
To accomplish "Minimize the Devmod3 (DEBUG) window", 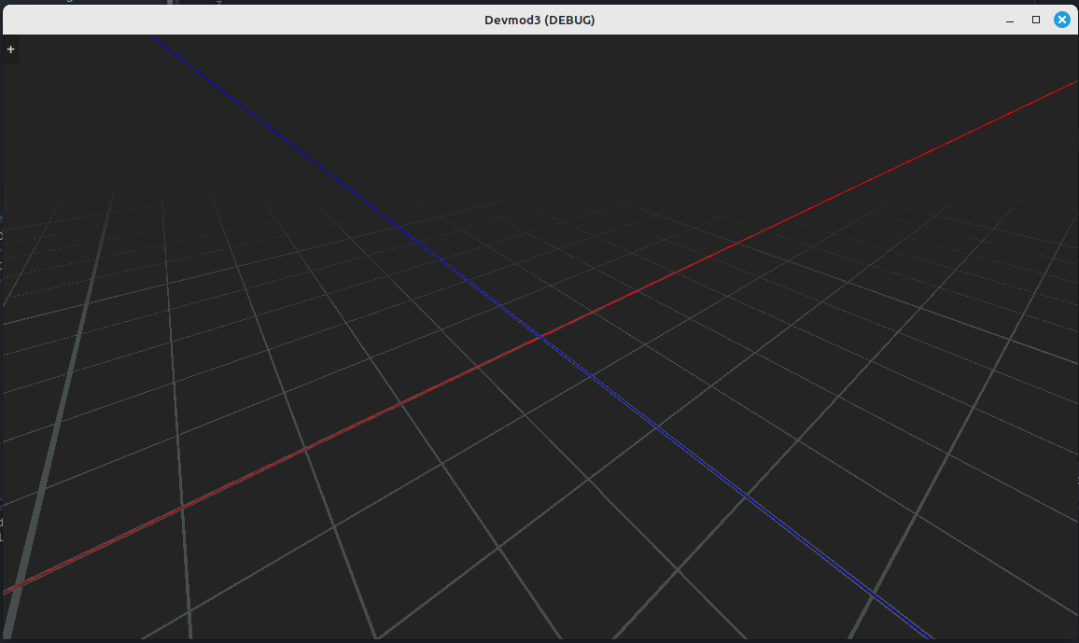I will click(x=1010, y=20).
